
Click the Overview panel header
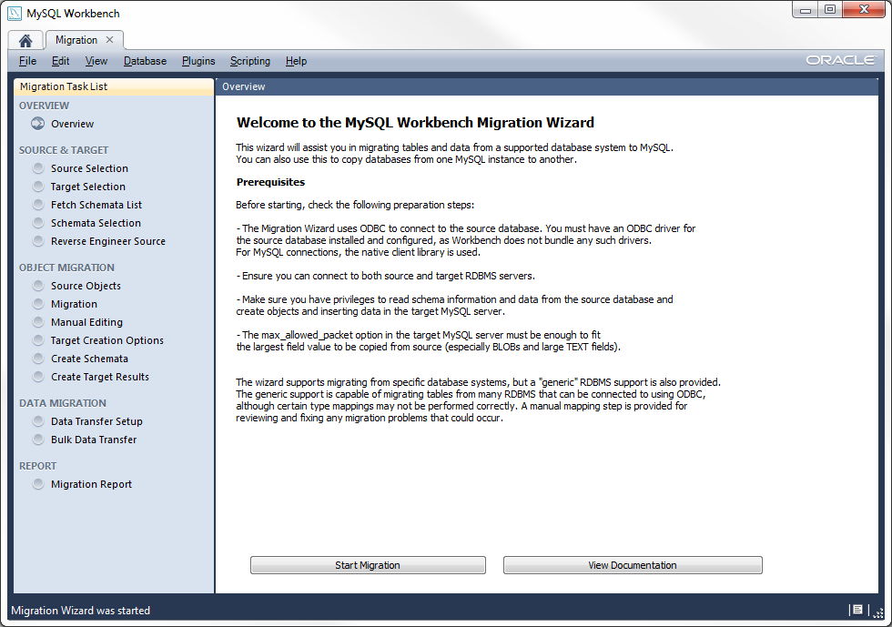(x=547, y=86)
